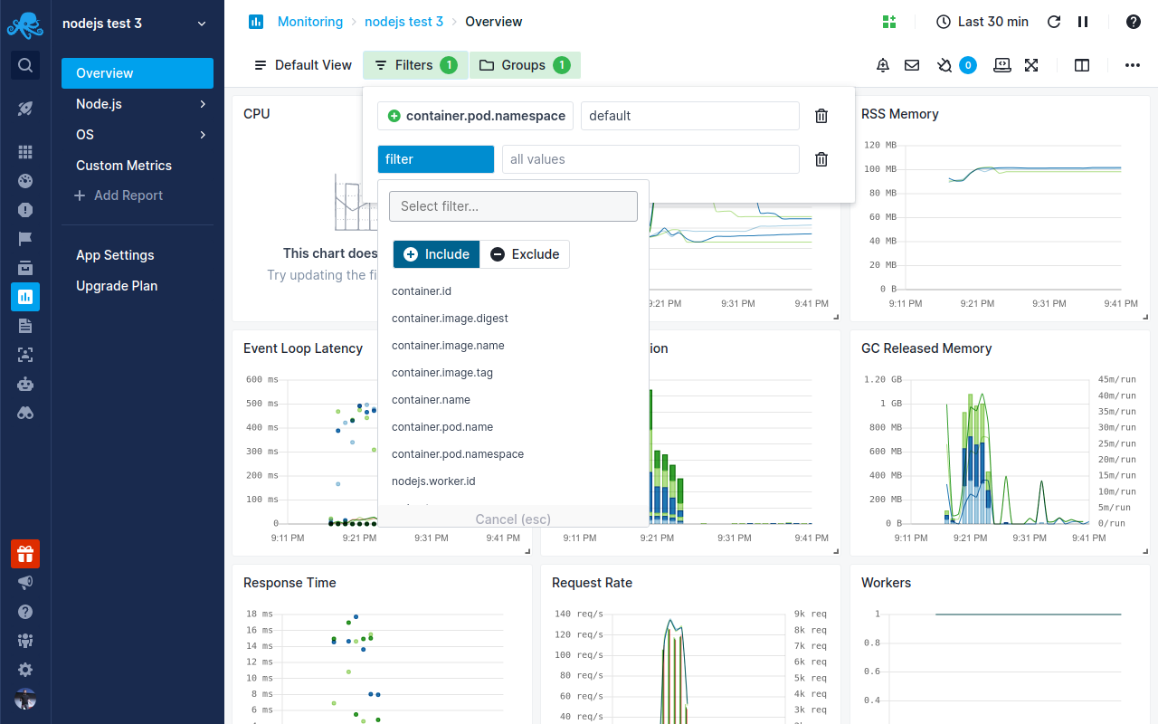Open the alerts exclamation sidebar icon
Viewport: 1158px width, 724px height.
tap(25, 210)
